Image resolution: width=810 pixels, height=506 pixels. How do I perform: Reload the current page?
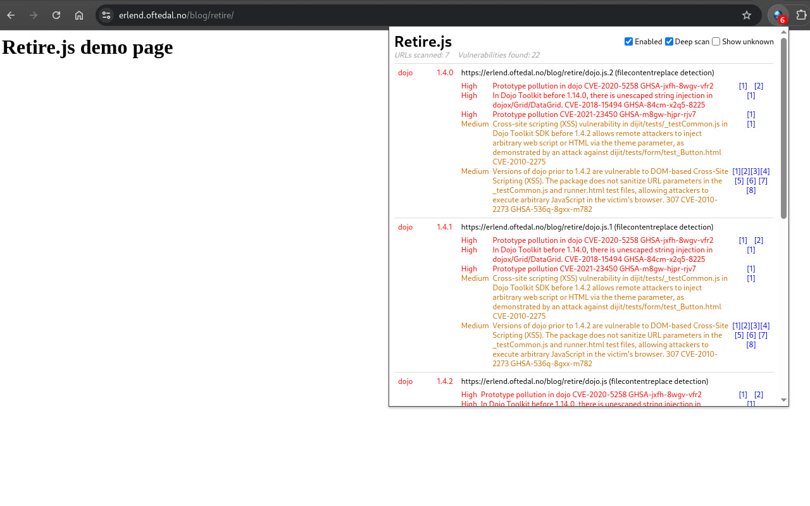(x=56, y=15)
